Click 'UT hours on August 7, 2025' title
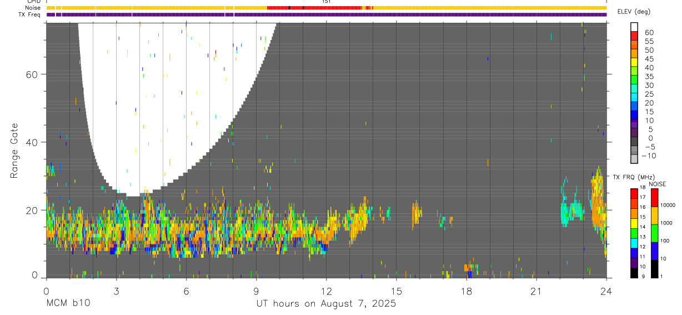The height and width of the screenshot is (315, 682). tap(326, 304)
